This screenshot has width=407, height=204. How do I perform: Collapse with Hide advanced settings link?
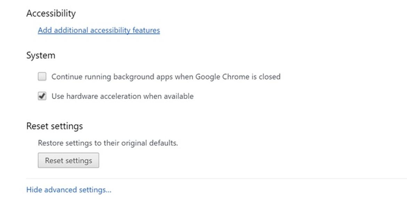point(69,190)
